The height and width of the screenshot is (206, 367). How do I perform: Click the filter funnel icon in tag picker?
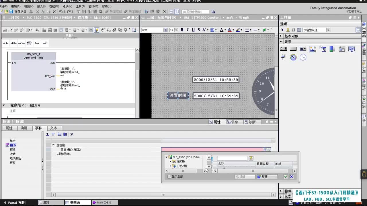pyautogui.click(x=251, y=158)
